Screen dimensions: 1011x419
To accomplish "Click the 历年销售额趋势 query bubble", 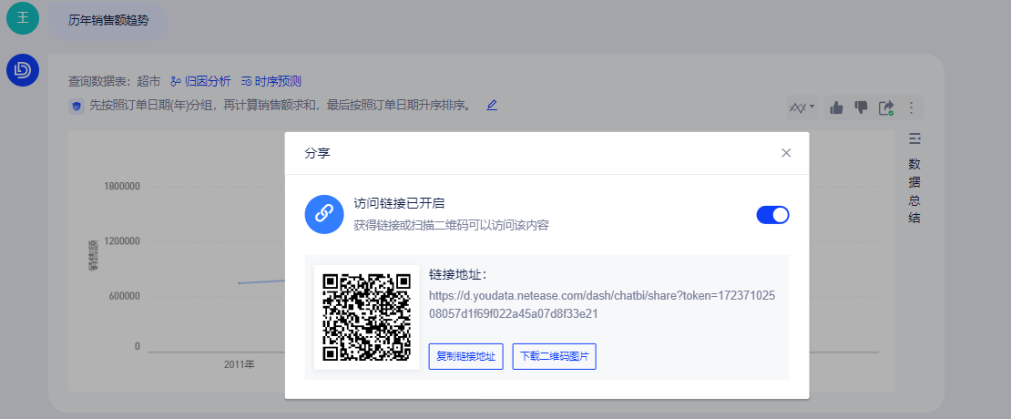I will pyautogui.click(x=108, y=19).
